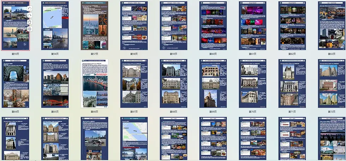Click the '第61页' page label
This screenshot has width=346, height=161.
252,54
